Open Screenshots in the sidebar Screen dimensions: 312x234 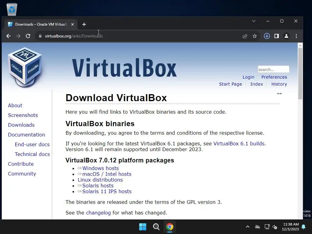click(x=23, y=115)
